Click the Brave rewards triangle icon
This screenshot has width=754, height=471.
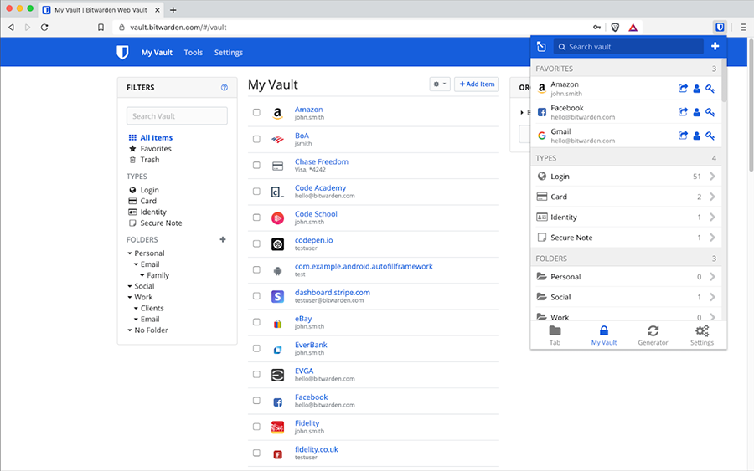(x=633, y=28)
